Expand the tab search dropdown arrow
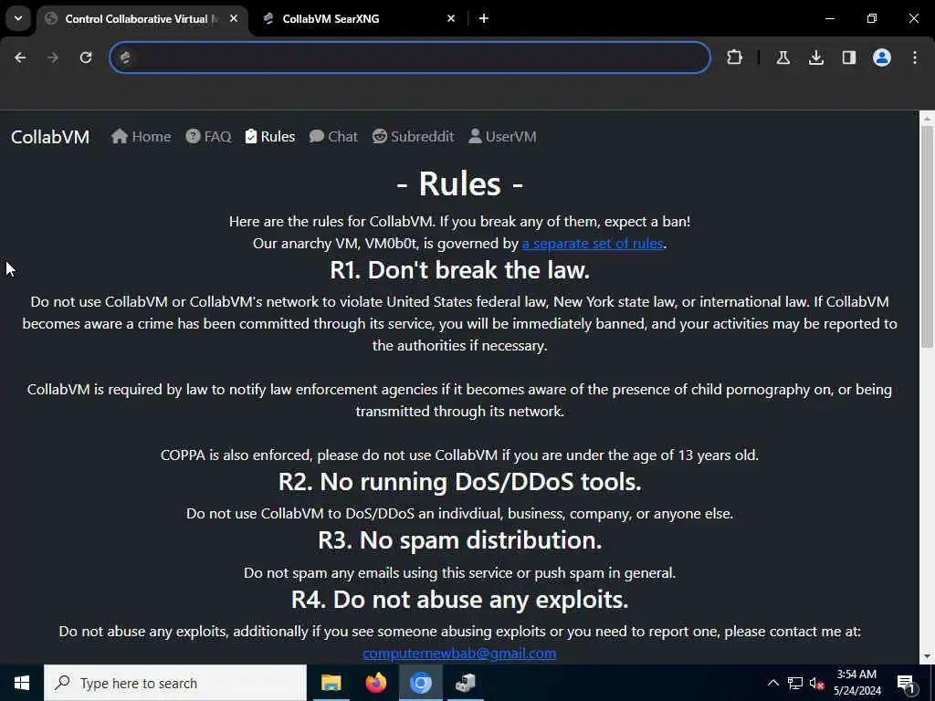The width and height of the screenshot is (935, 701). coord(18,18)
